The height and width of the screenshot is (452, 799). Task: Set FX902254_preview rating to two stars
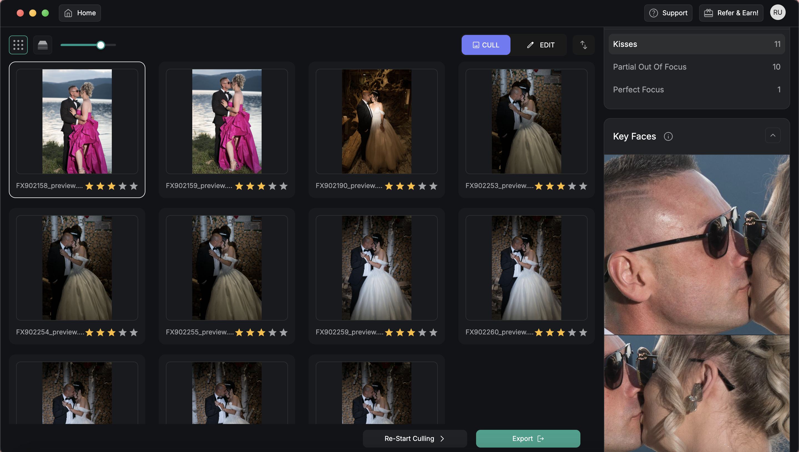pyautogui.click(x=101, y=332)
